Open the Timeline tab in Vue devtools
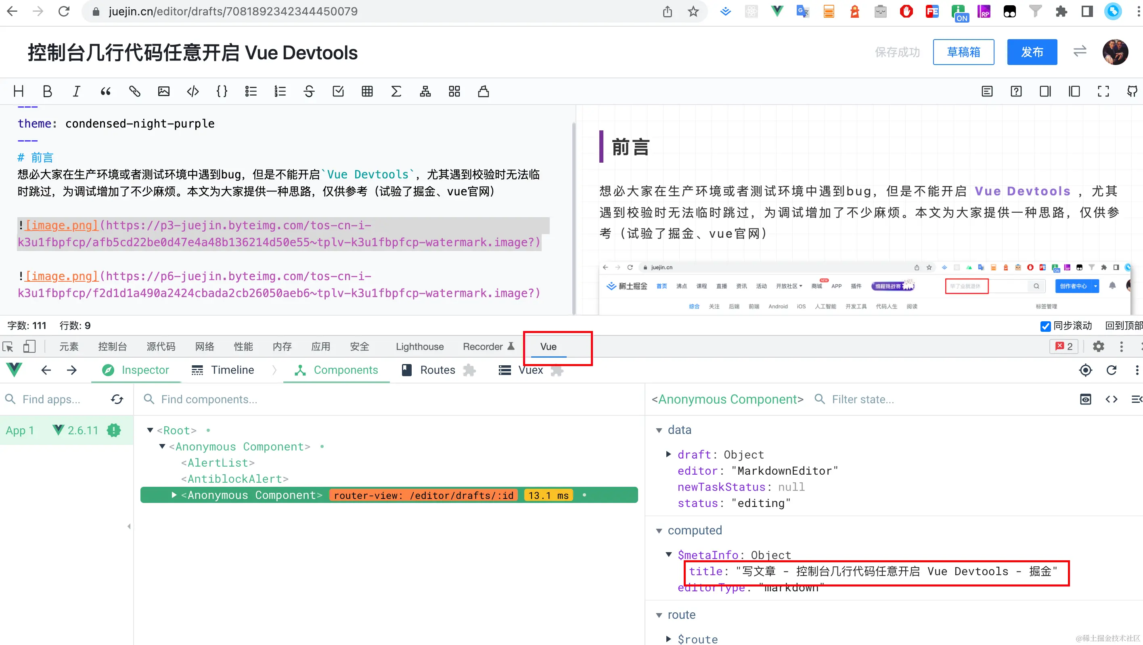The image size is (1143, 645). pos(223,370)
